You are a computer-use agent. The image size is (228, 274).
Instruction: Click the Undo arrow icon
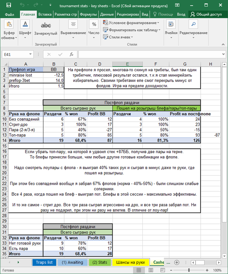point(22,5)
